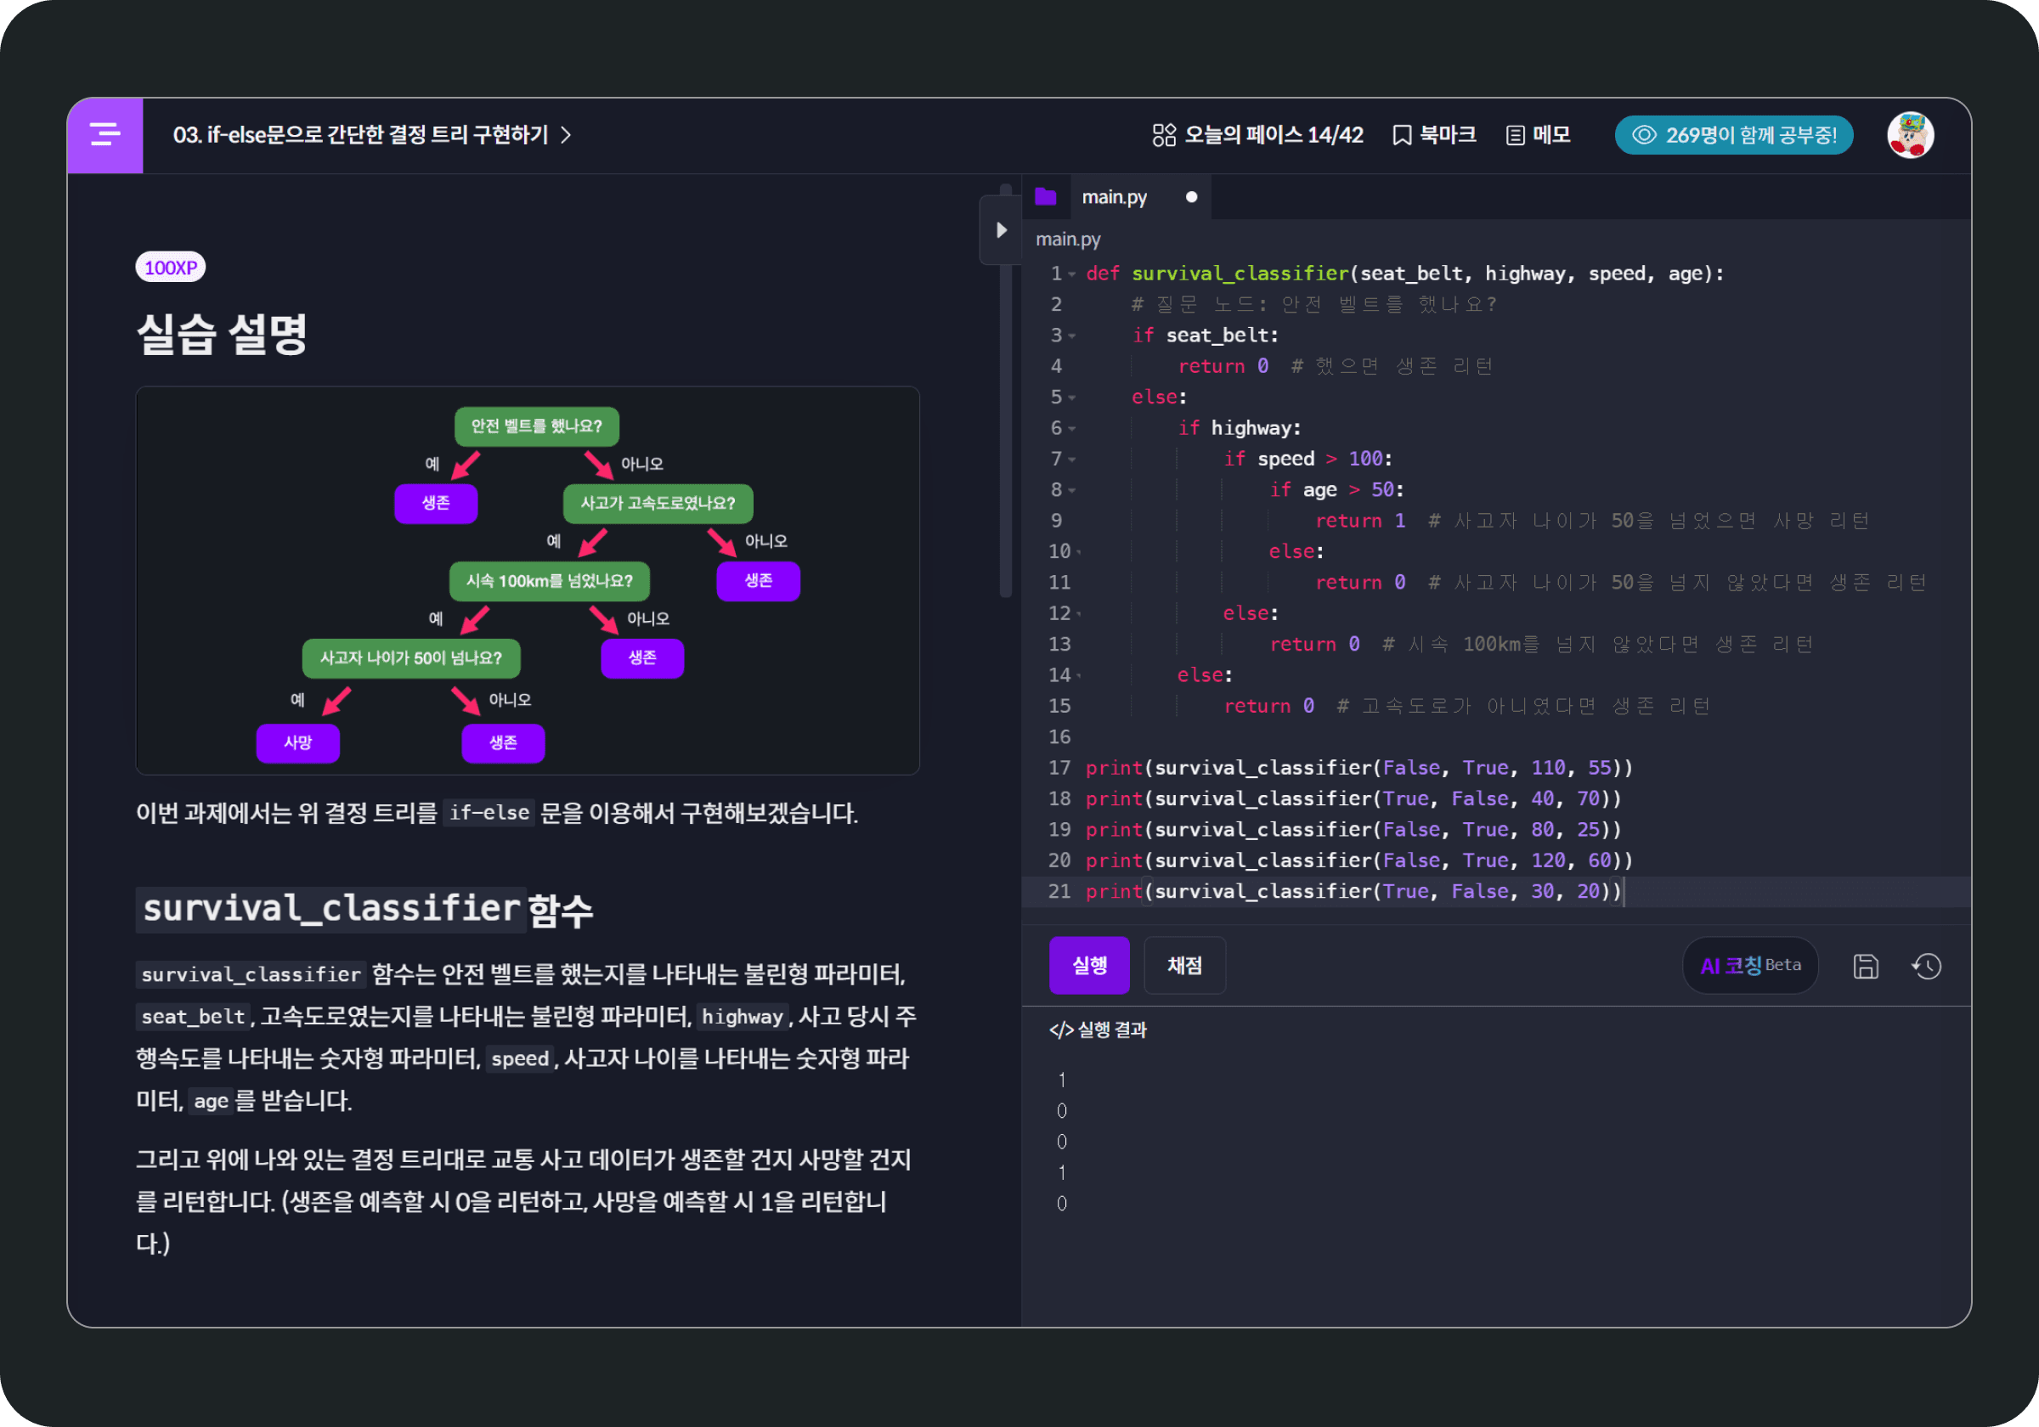This screenshot has height=1427, width=2039.
Task: Collapse the instructions panel arrow
Action: tap(1001, 230)
